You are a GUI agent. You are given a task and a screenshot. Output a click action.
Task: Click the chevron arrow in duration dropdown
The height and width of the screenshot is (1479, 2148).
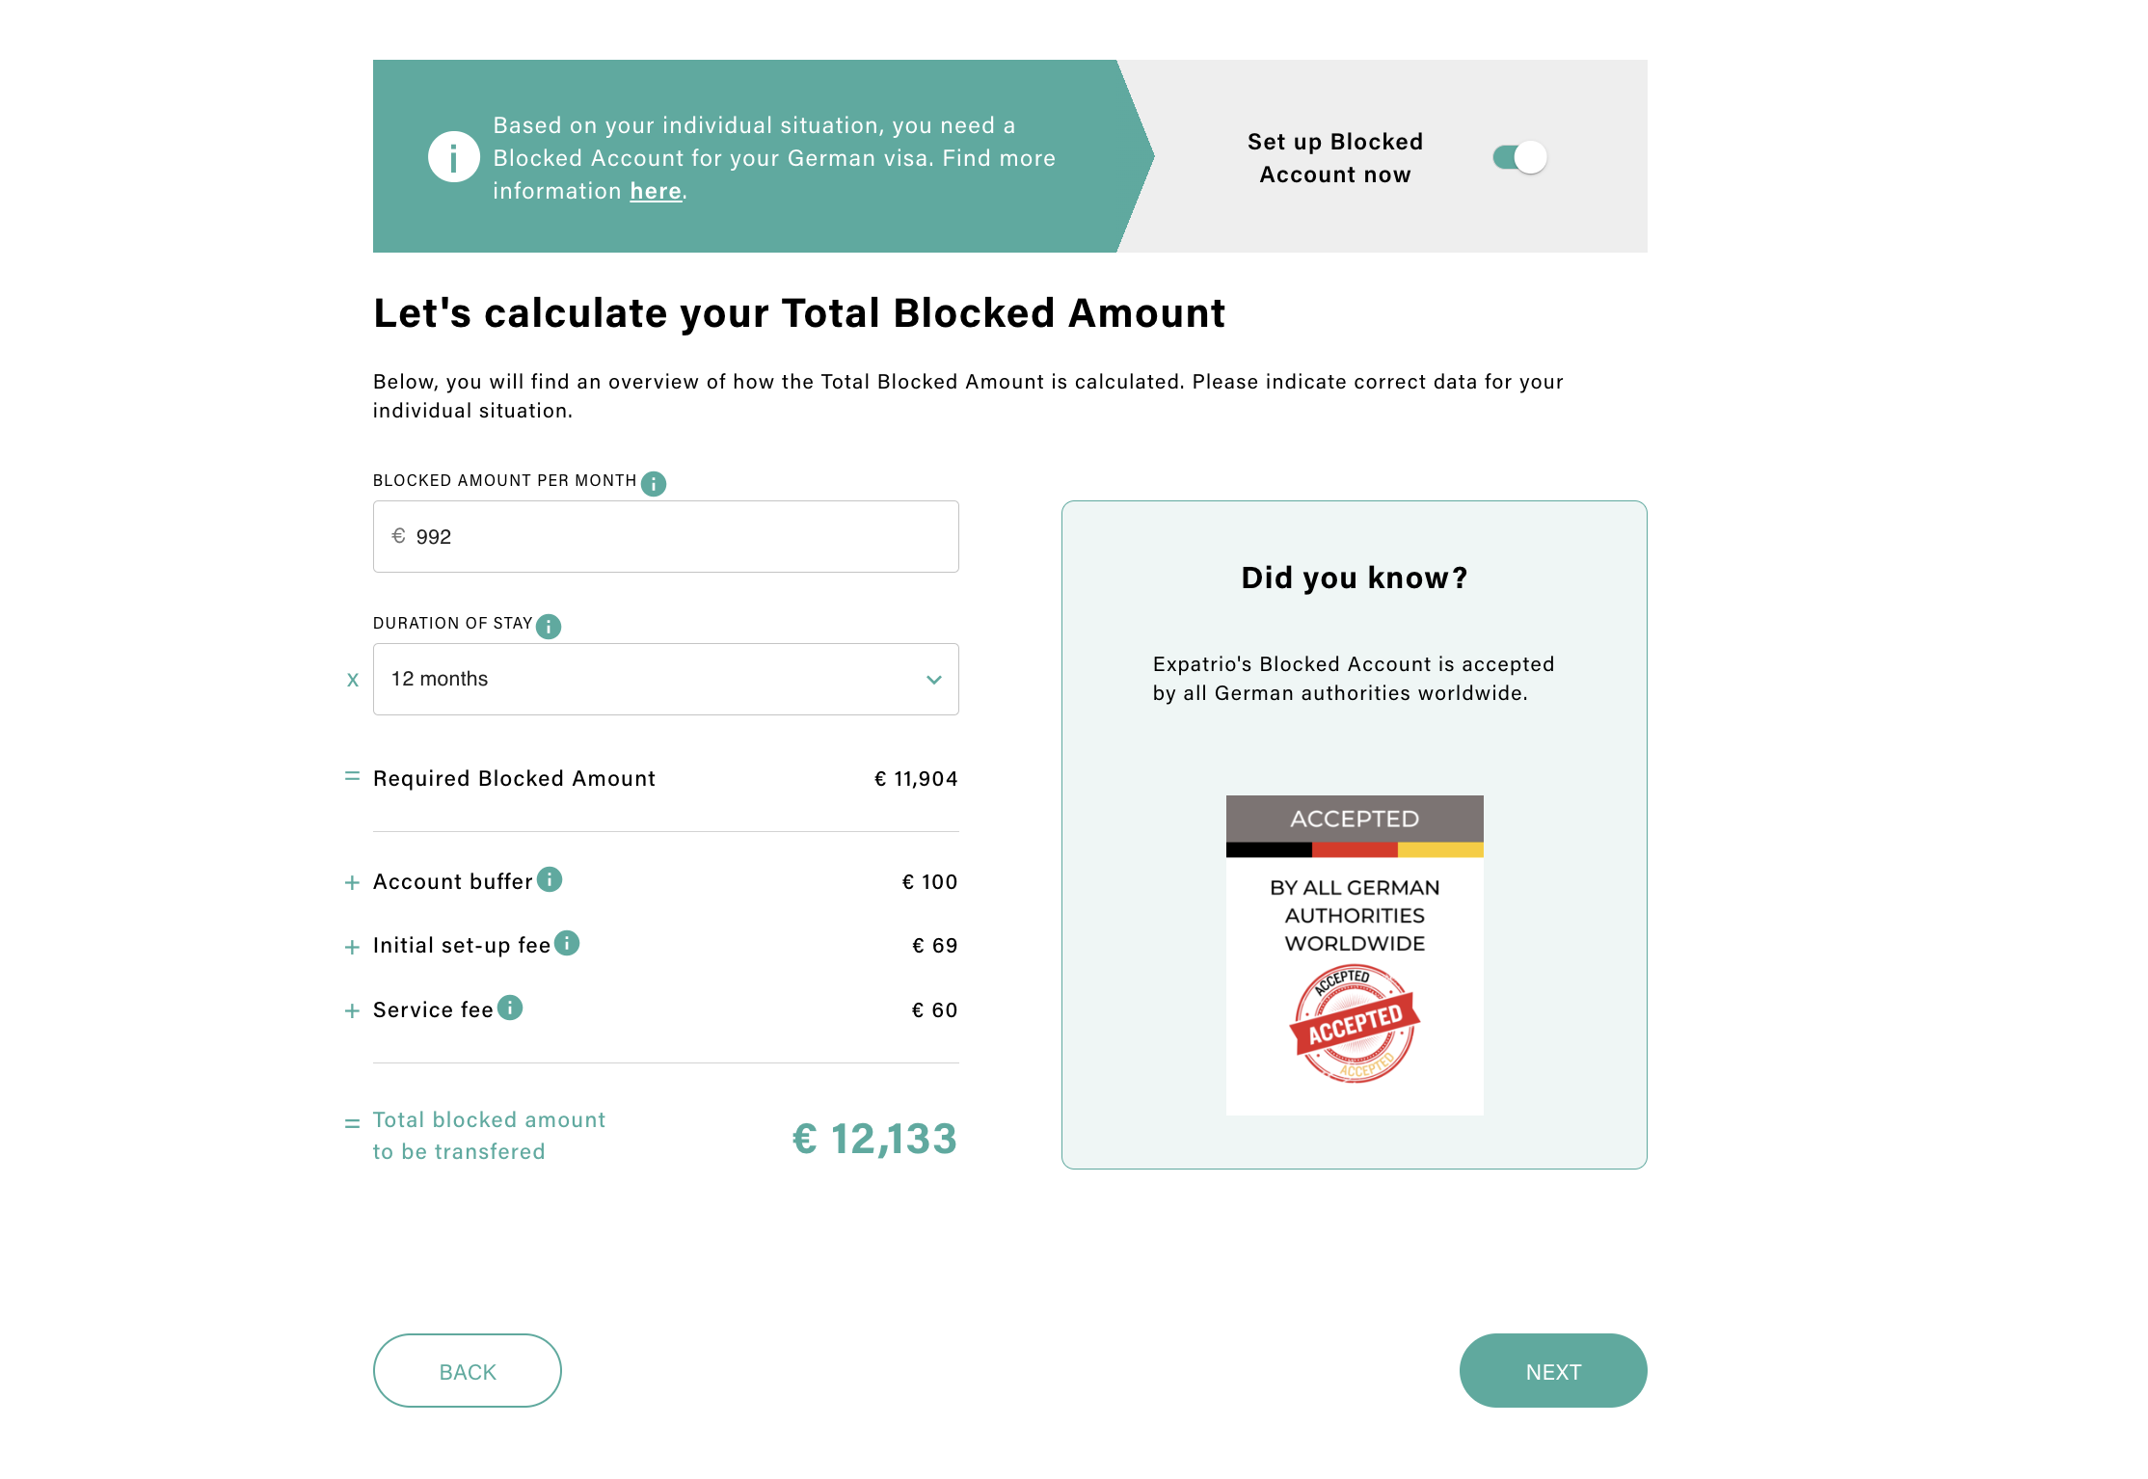tap(933, 680)
